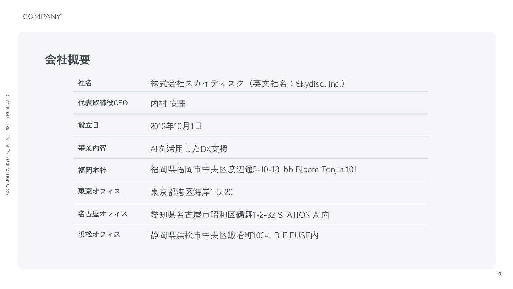The height and width of the screenshot is (289, 513).
Task: Click the CEO name 内村 安里
Action: coord(168,104)
